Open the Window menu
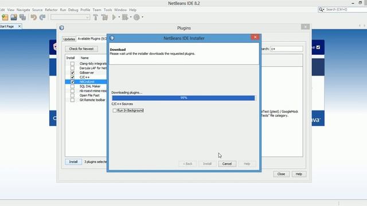Screen dimensions: 367x206 120,10
